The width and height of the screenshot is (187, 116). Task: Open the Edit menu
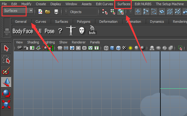point(14,4)
